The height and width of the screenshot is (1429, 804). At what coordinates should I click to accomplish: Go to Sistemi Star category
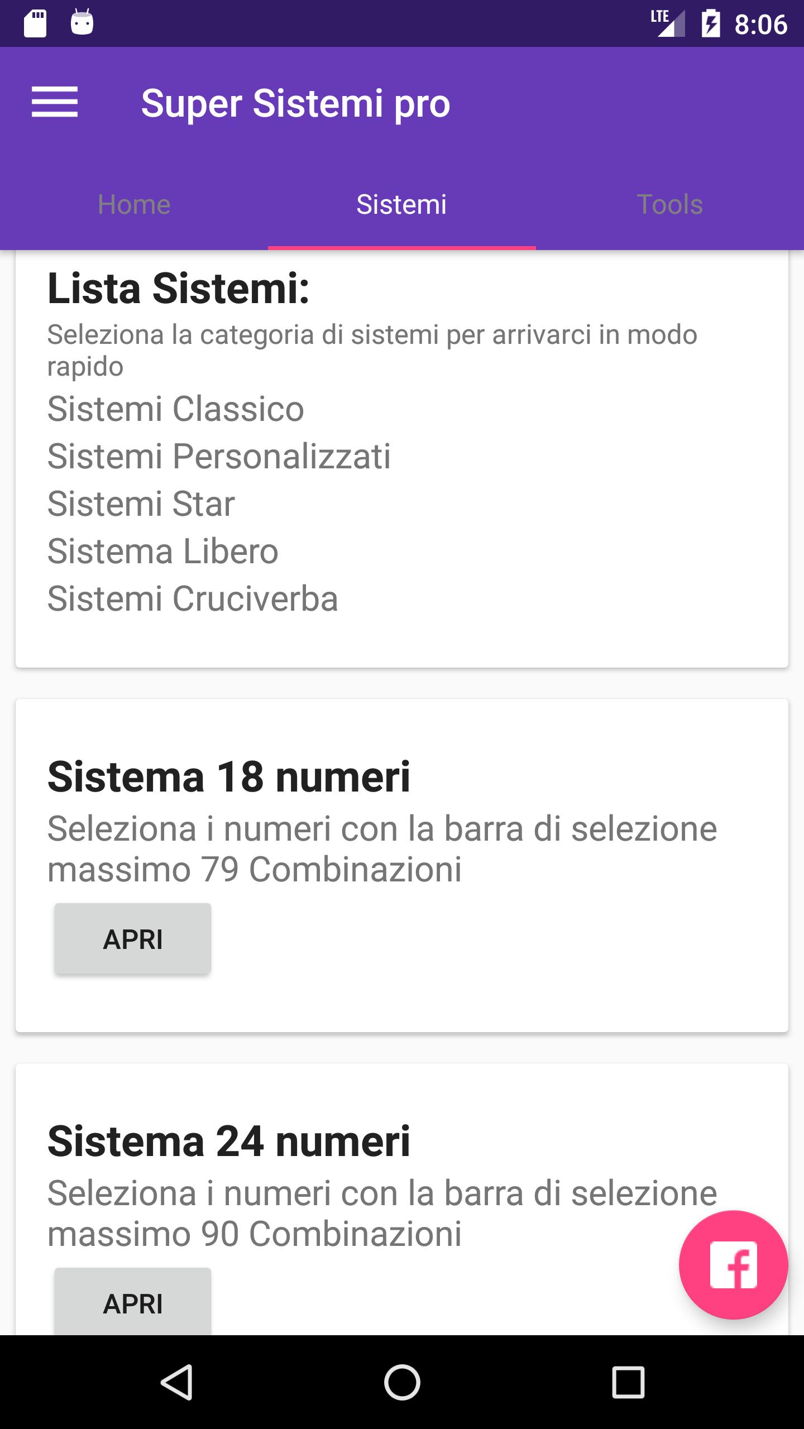point(141,503)
